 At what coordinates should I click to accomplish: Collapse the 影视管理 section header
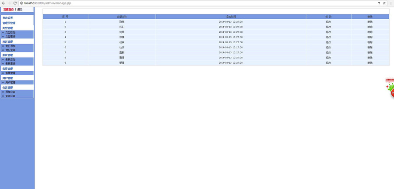click(x=7, y=55)
